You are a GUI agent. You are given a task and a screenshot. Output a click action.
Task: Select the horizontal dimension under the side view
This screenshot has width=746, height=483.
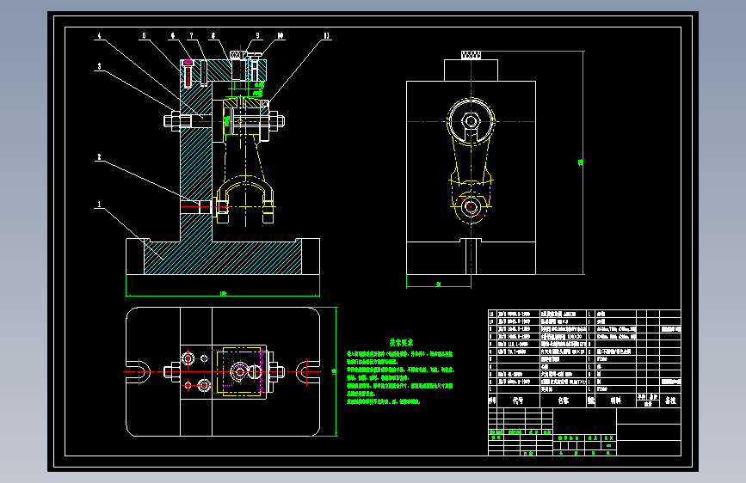(x=439, y=284)
